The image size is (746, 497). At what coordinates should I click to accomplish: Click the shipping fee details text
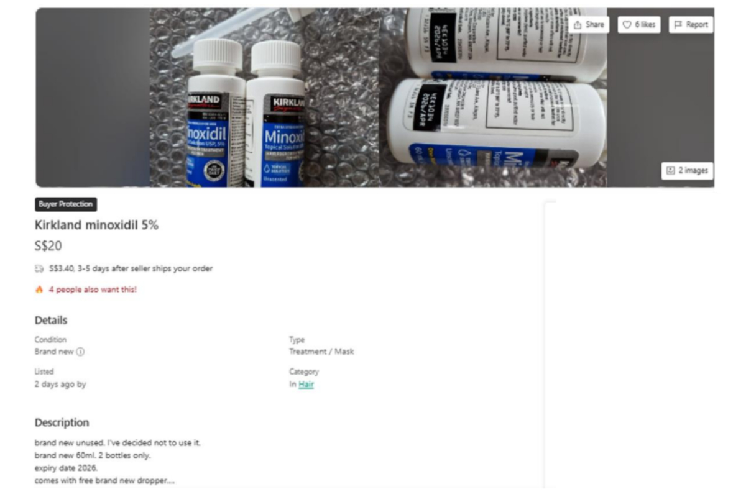(x=131, y=269)
